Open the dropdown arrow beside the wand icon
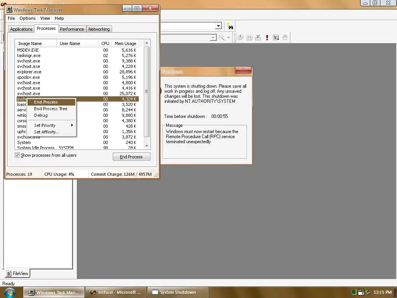Viewport: 397px width, 298px height. 228,38
